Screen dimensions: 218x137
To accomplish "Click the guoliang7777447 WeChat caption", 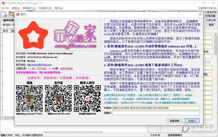I will pyautogui.click(x=29, y=114).
